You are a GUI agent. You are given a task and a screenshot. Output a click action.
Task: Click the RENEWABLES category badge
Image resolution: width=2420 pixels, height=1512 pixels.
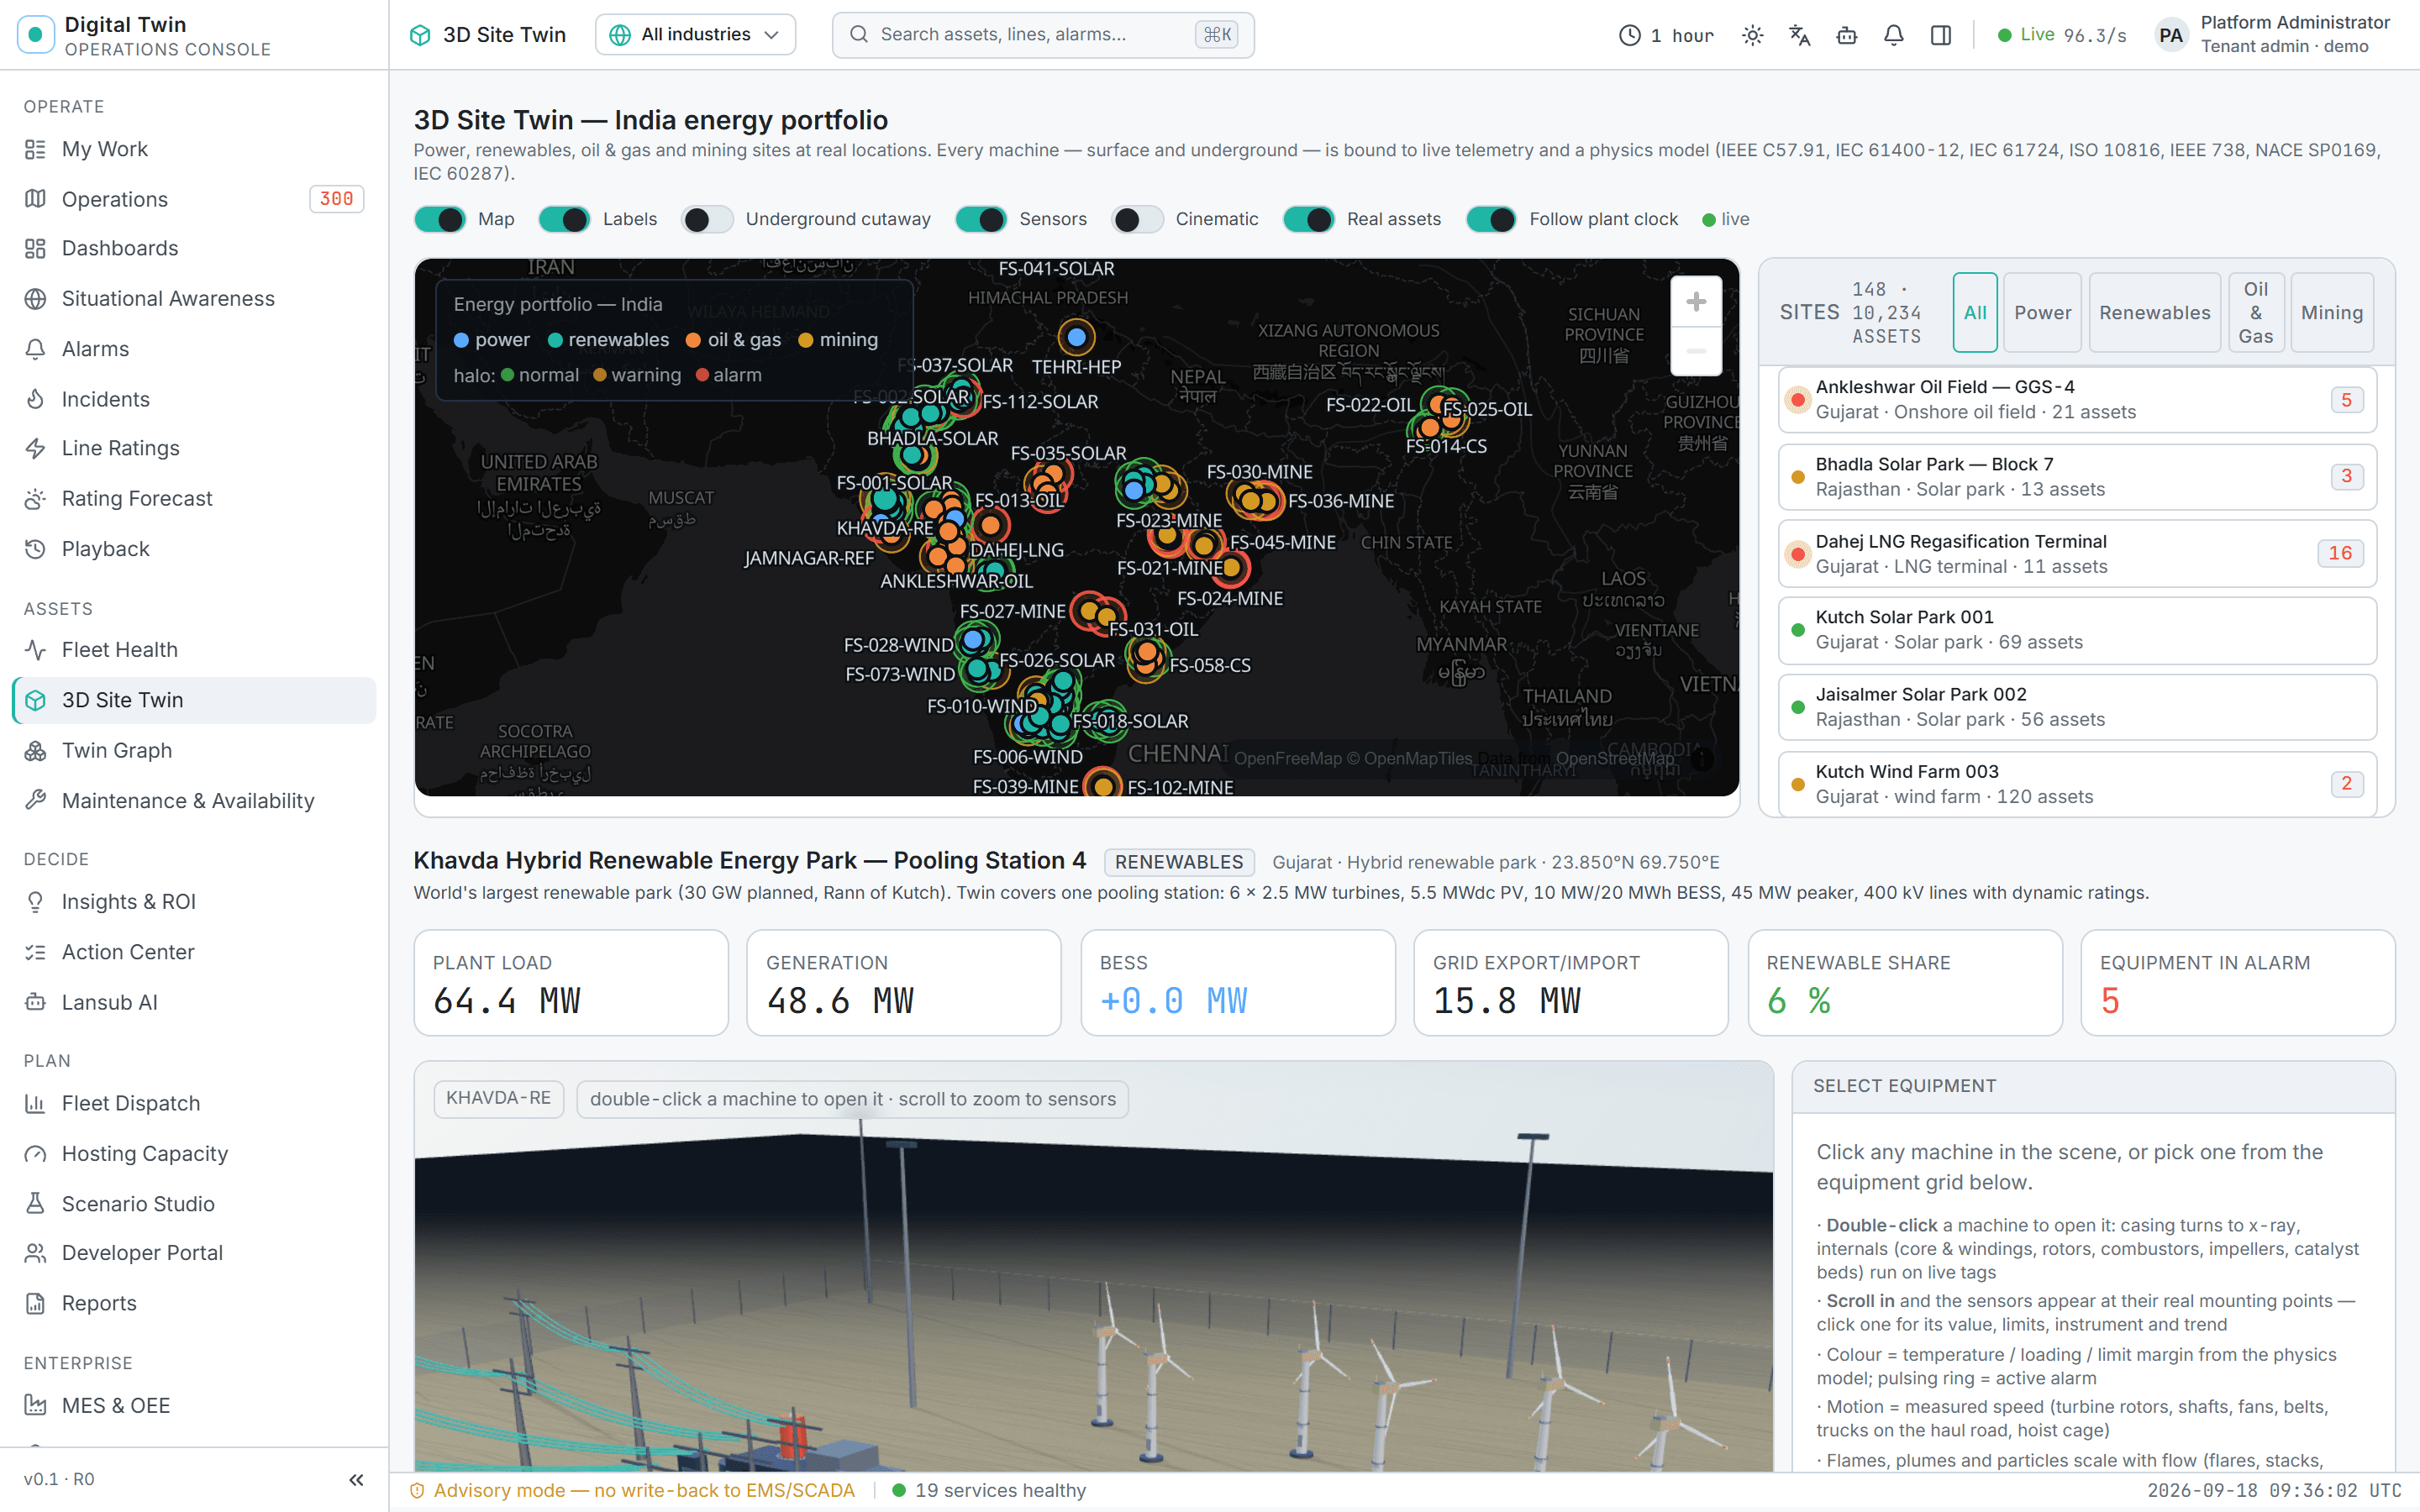tap(1178, 862)
